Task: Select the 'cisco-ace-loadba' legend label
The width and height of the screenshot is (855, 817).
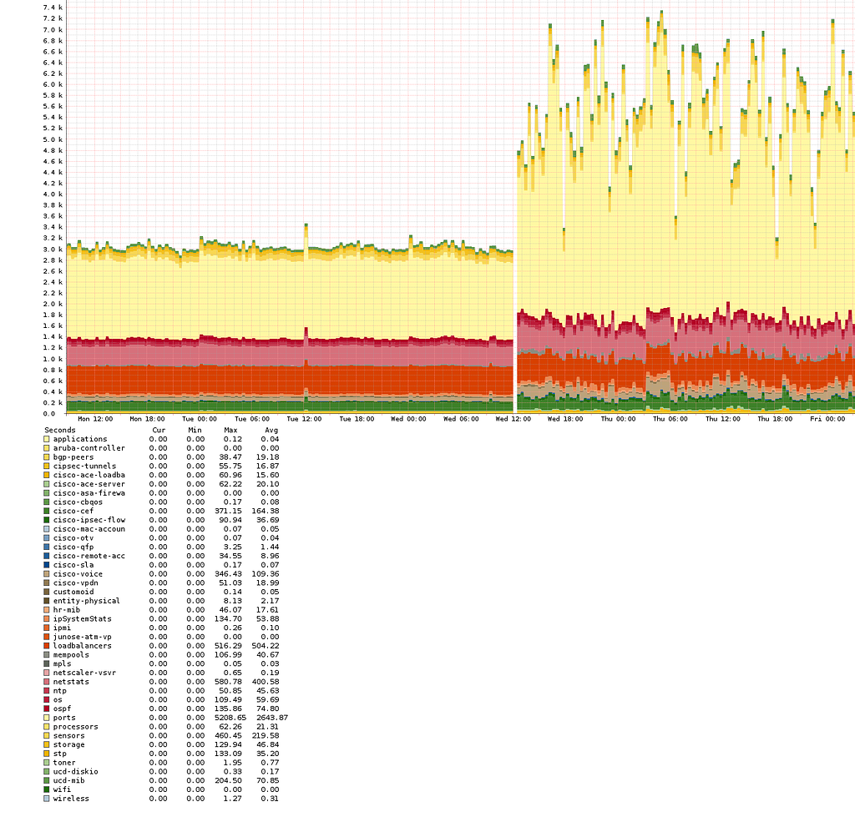Action: [89, 475]
